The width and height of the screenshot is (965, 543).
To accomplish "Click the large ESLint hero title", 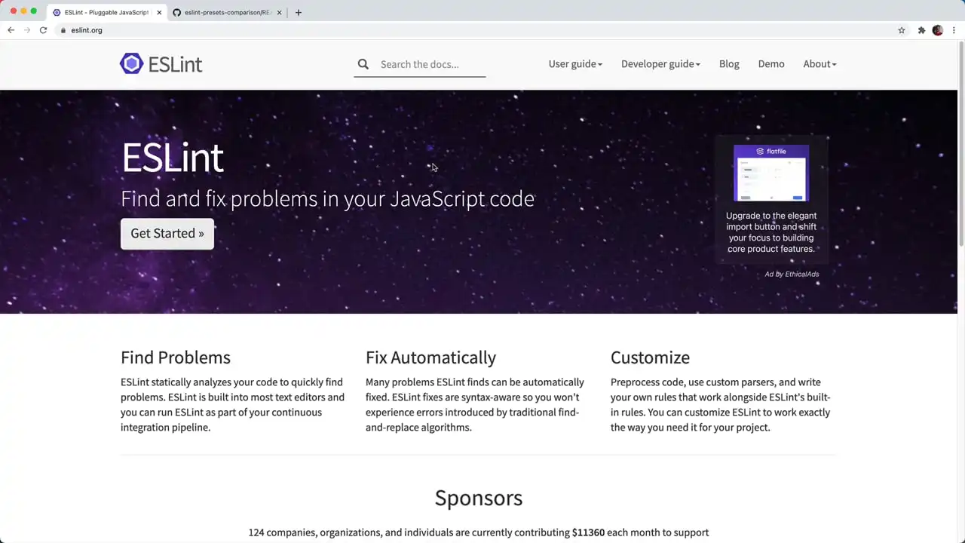I will coord(173,158).
